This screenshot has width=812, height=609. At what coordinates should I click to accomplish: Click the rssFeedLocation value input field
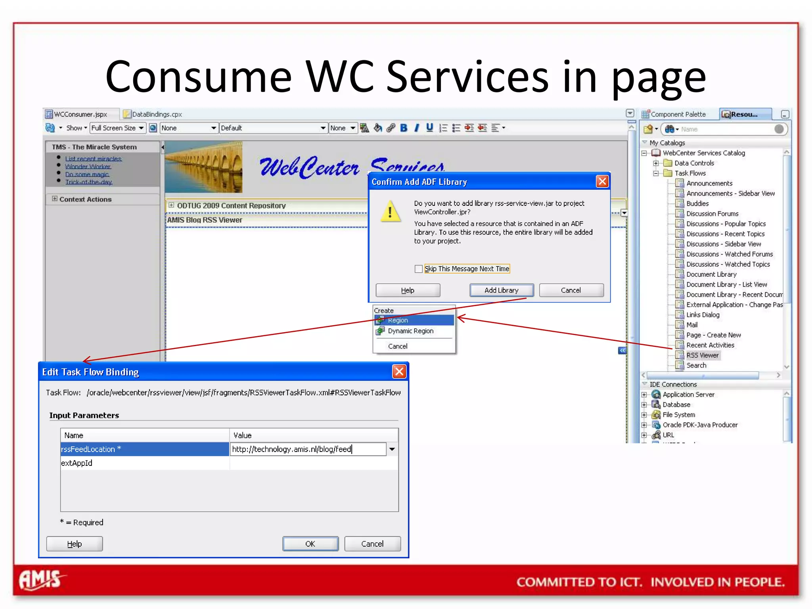(308, 449)
